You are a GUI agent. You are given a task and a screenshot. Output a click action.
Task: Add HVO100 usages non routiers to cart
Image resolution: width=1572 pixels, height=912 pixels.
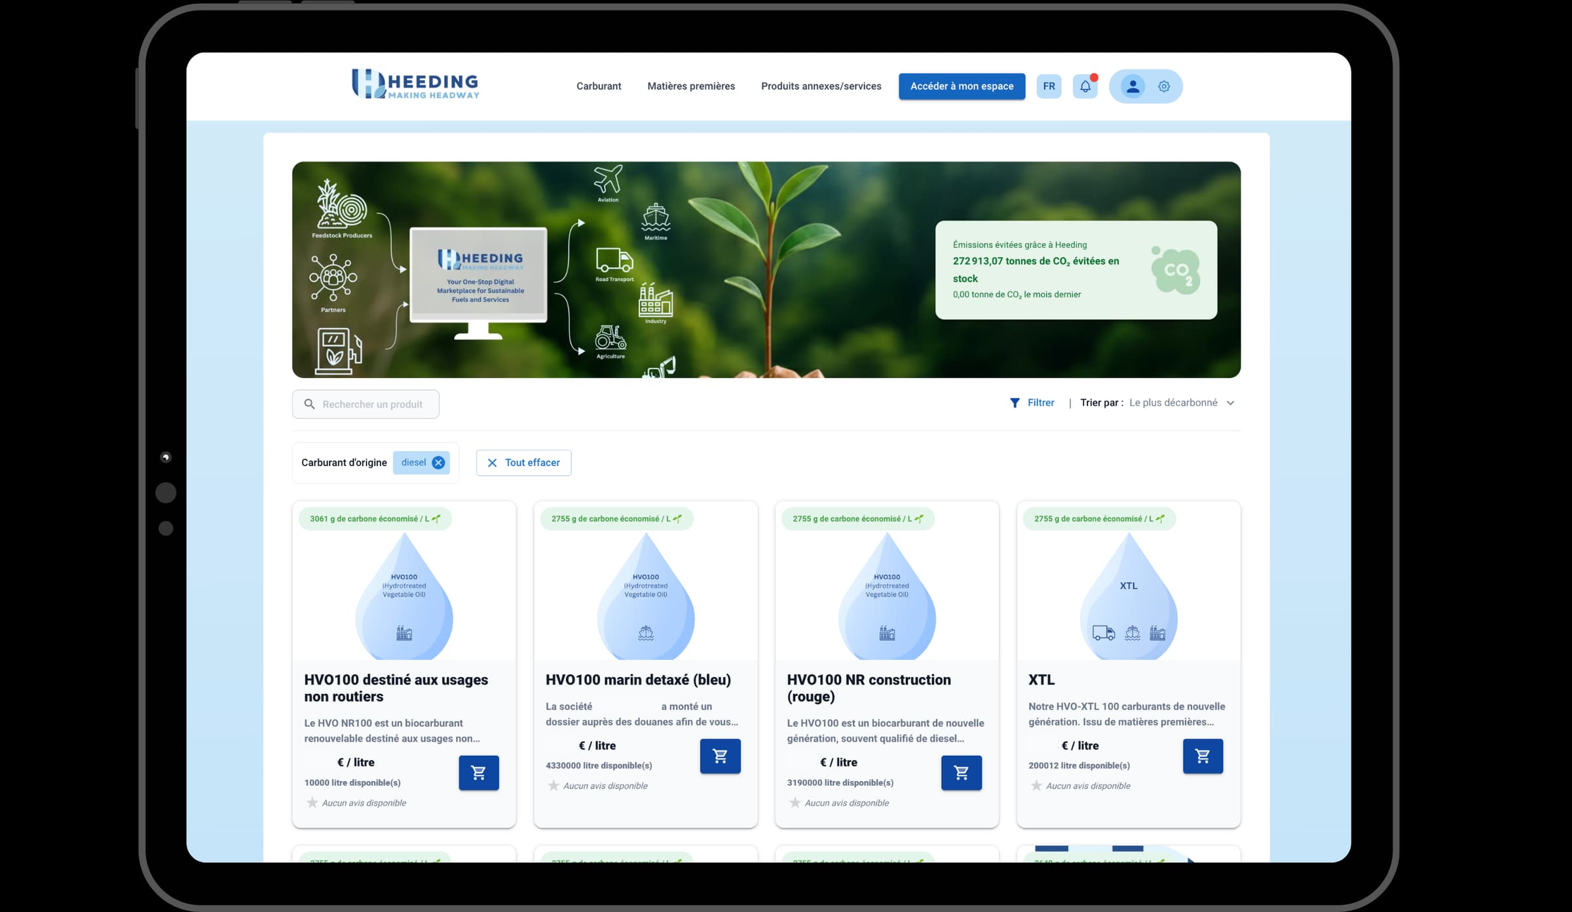point(479,773)
